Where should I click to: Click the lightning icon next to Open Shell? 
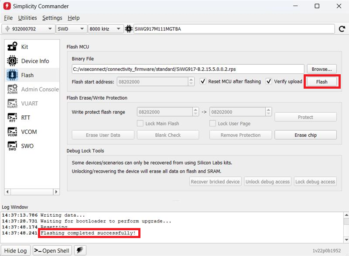(x=80, y=250)
